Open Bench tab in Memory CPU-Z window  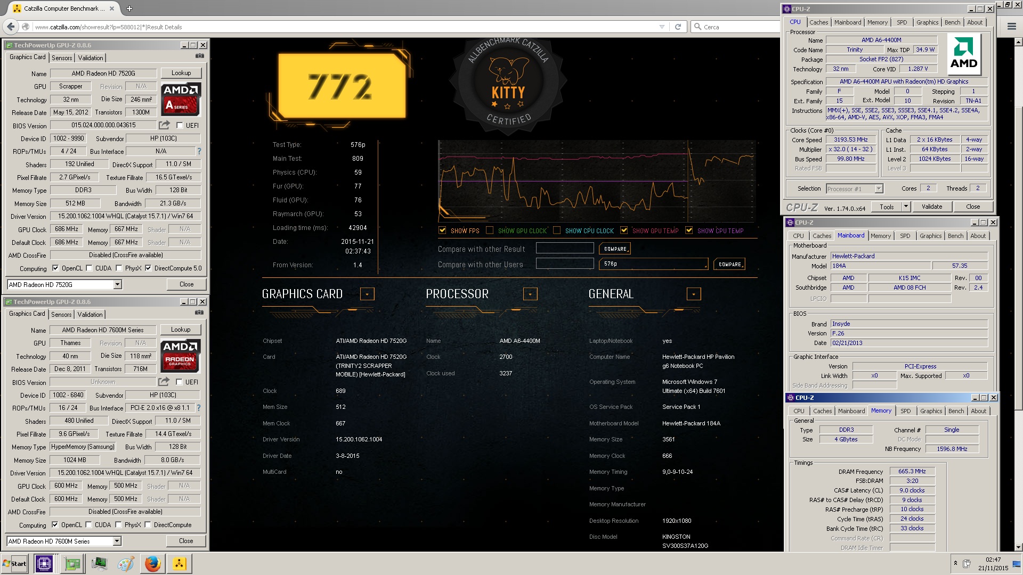click(x=956, y=411)
